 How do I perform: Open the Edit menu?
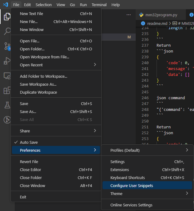coord(27,5)
